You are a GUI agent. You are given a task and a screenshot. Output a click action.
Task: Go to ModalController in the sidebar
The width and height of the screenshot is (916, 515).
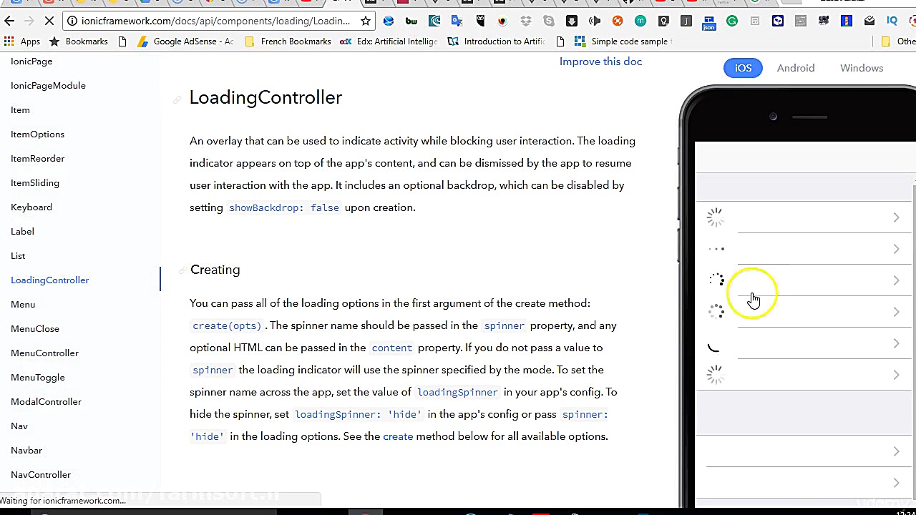tap(46, 402)
